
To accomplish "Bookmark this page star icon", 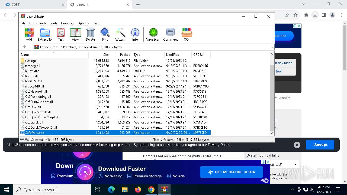I will click(295, 15).
